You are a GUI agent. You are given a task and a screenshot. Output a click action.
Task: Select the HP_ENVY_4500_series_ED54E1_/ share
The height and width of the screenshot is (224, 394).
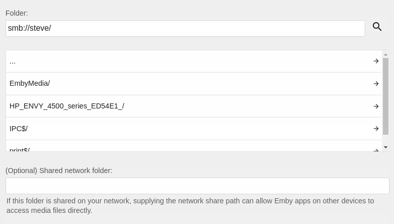click(x=67, y=106)
